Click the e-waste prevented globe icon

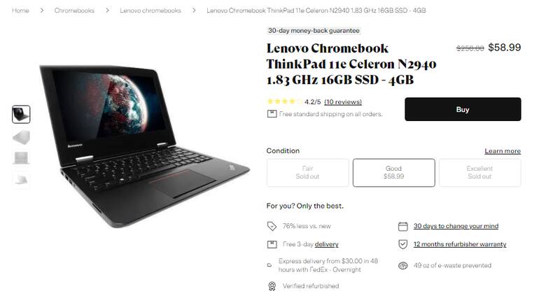403,266
